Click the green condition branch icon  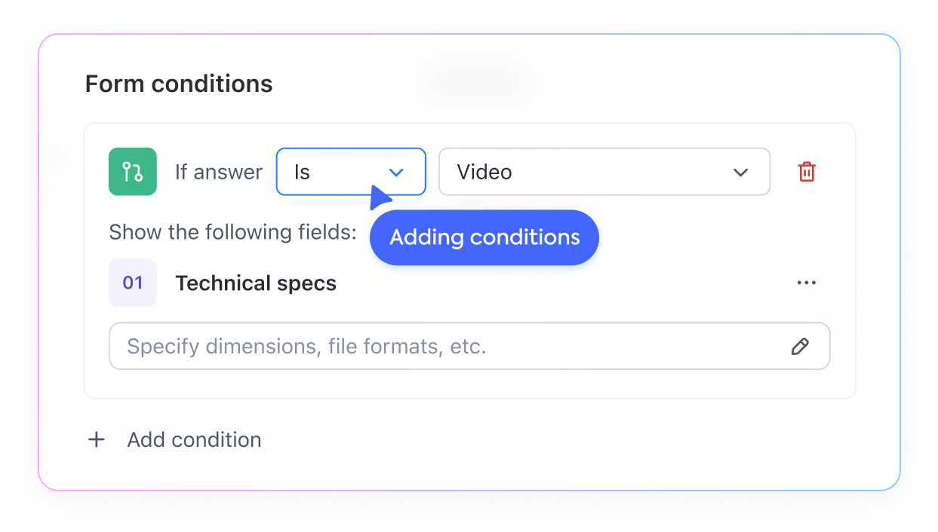click(133, 172)
